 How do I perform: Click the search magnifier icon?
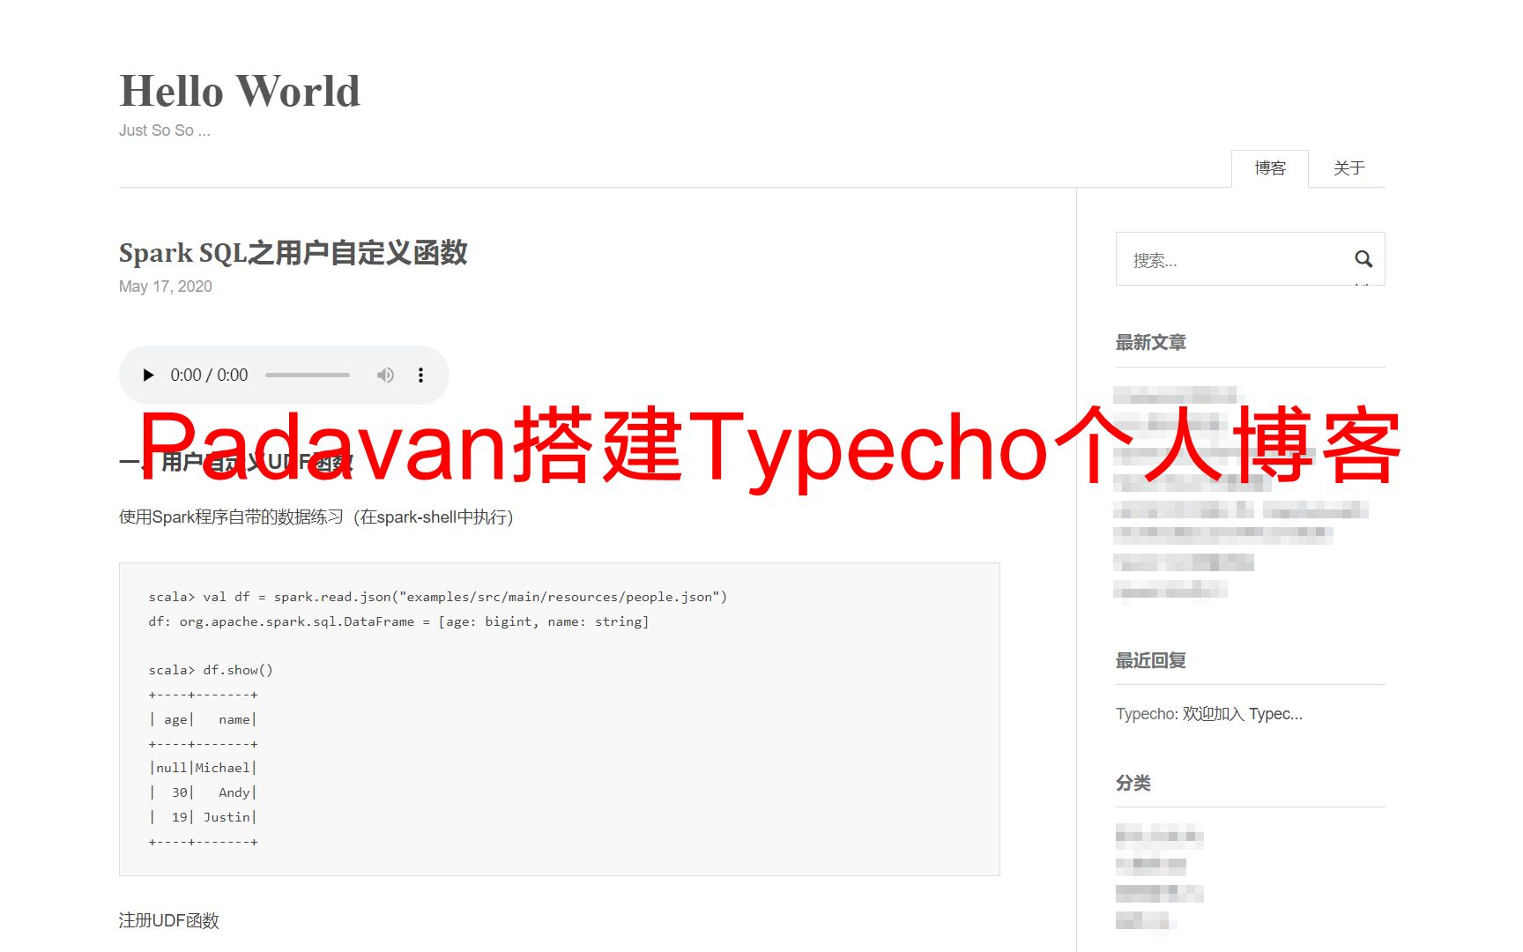(1363, 259)
